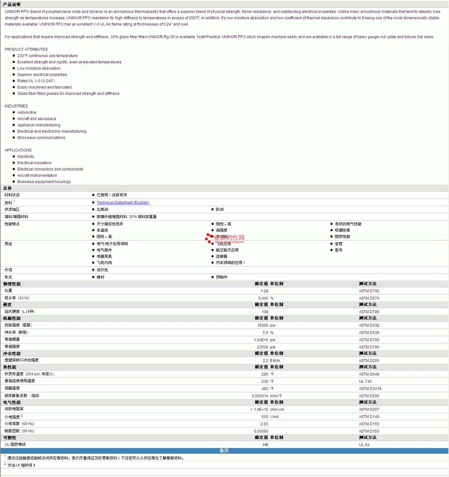Click the tensile strength value 15000 psi

266,325
